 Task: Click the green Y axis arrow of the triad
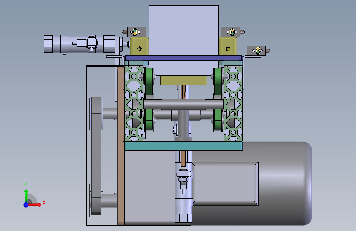click(x=26, y=196)
